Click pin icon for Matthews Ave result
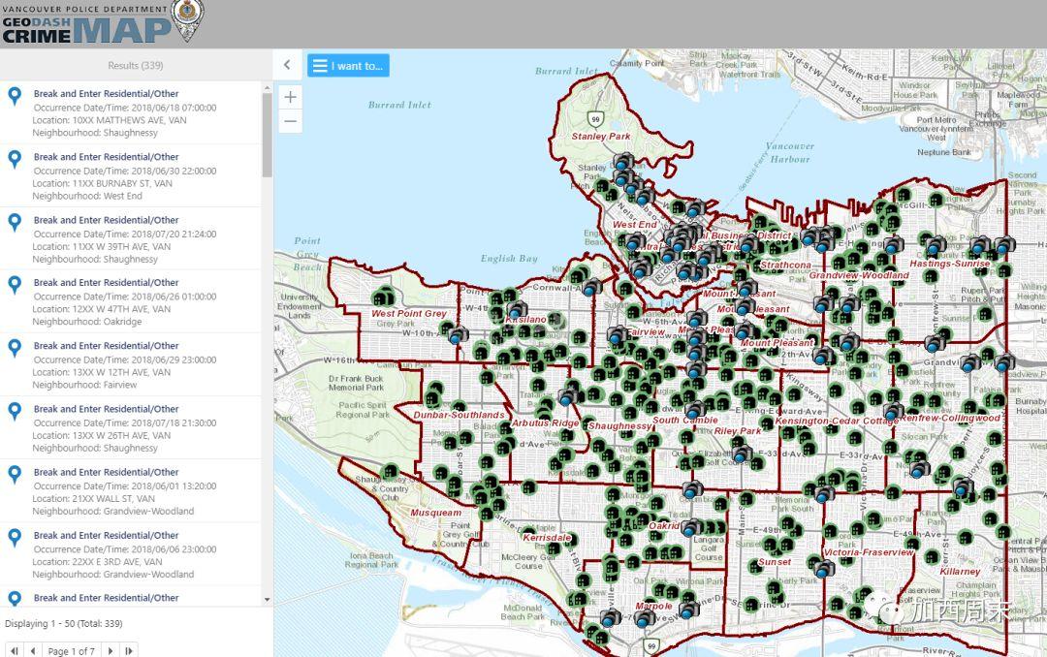The width and height of the screenshot is (1047, 657). [x=15, y=96]
